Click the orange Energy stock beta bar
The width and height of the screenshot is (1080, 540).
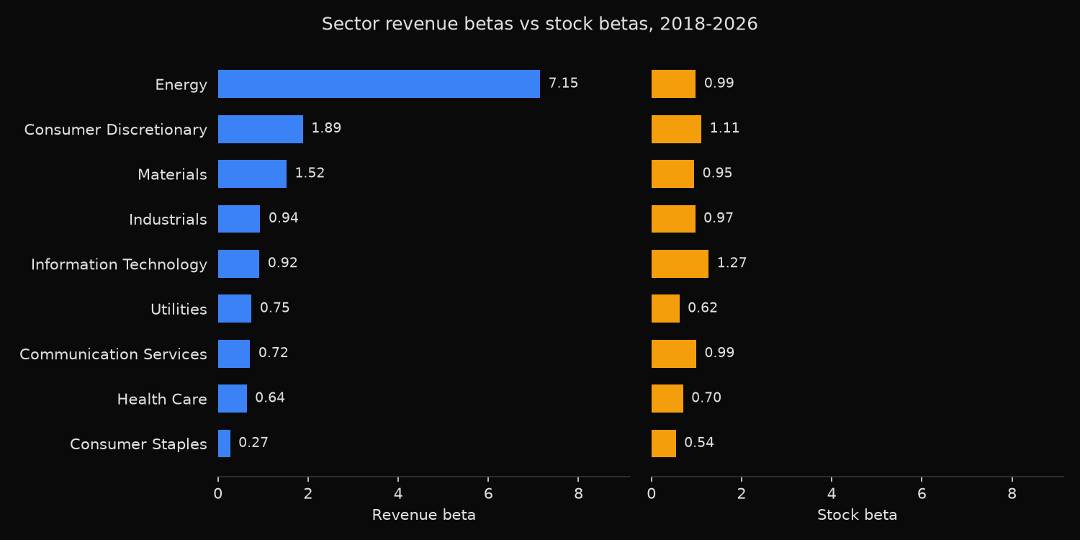673,84
